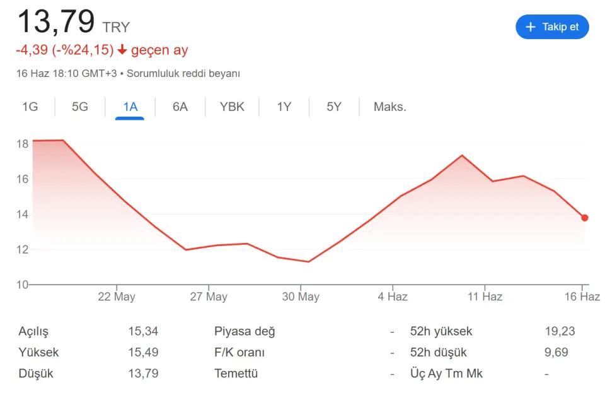
Task: Click the Açılış opening value 15,34
Action: point(143,331)
